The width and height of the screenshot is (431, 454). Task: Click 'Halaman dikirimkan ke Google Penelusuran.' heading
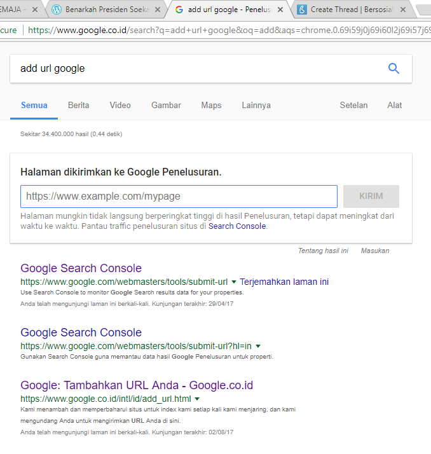coord(121,172)
